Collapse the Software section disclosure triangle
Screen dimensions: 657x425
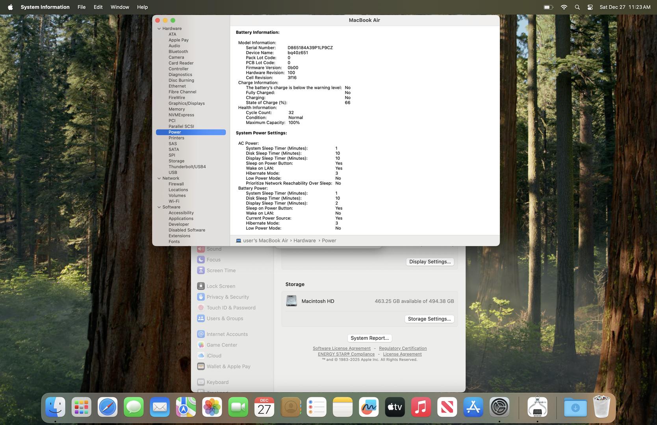159,207
